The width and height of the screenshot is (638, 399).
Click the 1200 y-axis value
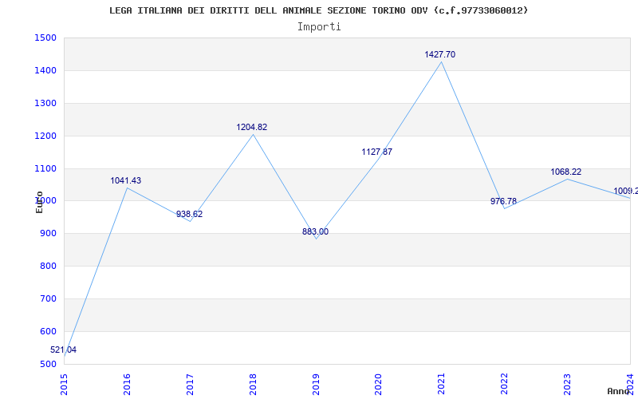pyautogui.click(x=45, y=136)
